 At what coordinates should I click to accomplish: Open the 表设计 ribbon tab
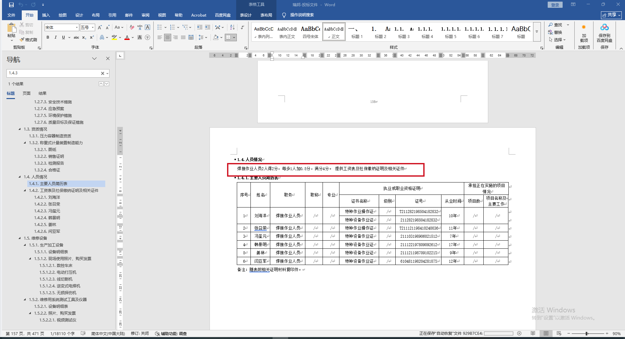[246, 15]
